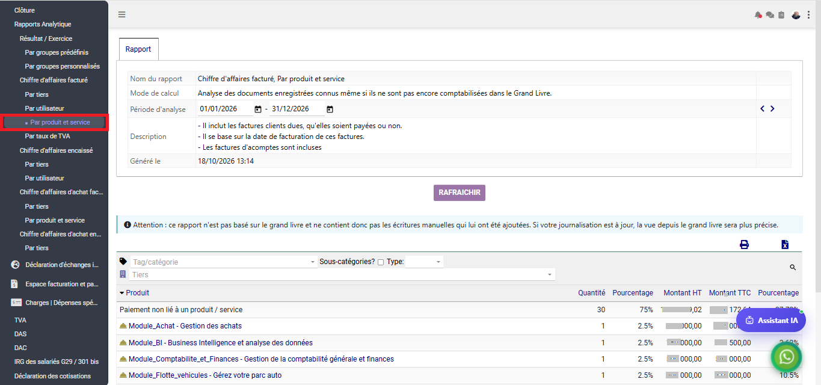
Task: Click the service icon before Module_Comptabilite_et_Finances
Action: pos(123,359)
